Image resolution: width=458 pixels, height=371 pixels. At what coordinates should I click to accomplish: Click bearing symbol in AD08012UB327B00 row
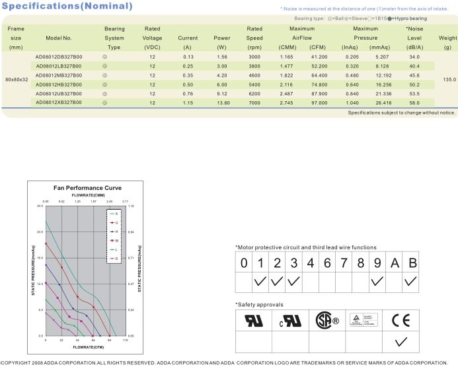(104, 94)
